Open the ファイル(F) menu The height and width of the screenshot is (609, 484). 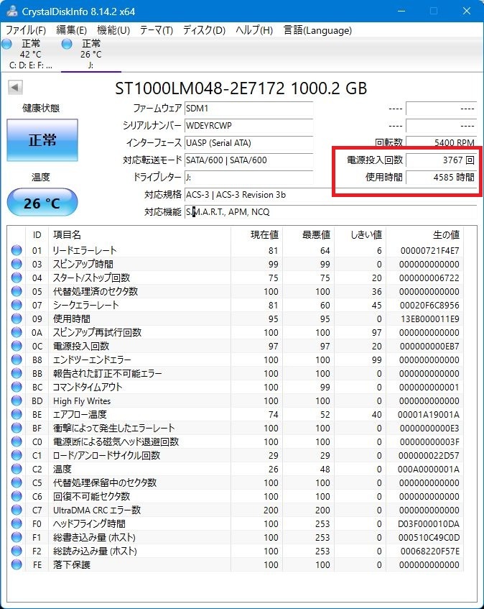26,30
